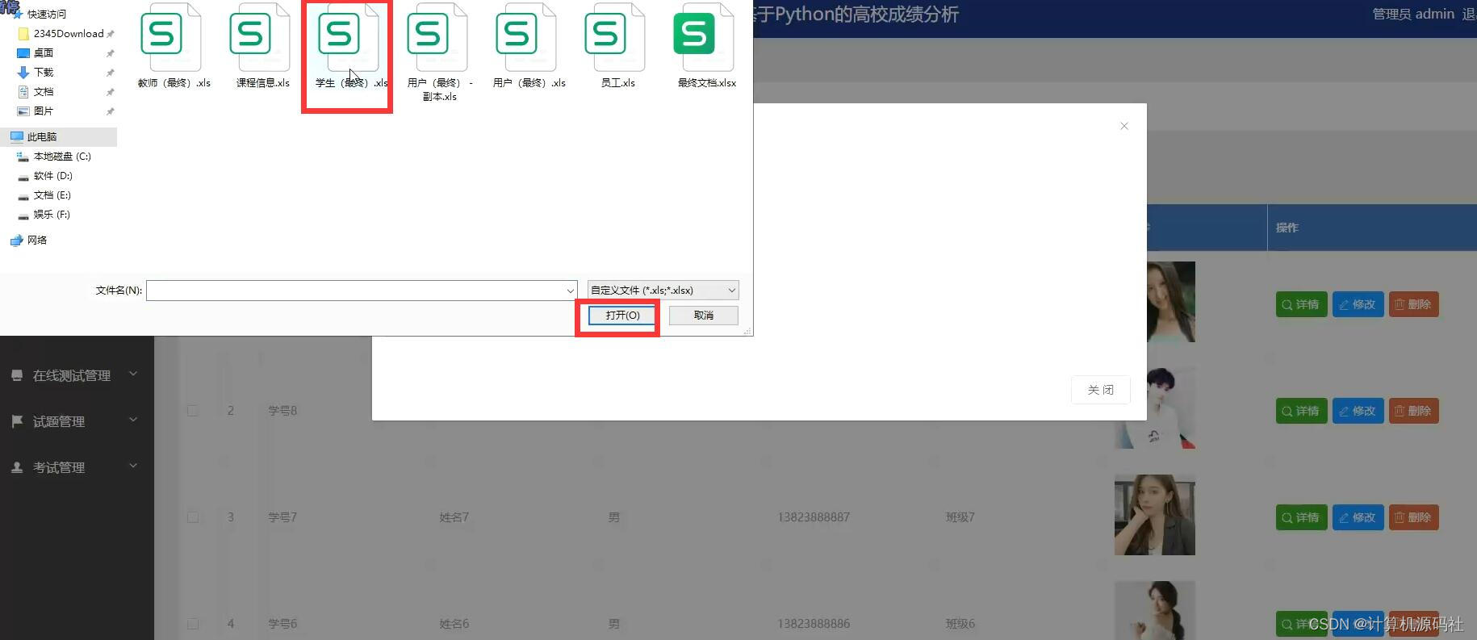Click the student photo in 学号7 row

coord(1155,515)
